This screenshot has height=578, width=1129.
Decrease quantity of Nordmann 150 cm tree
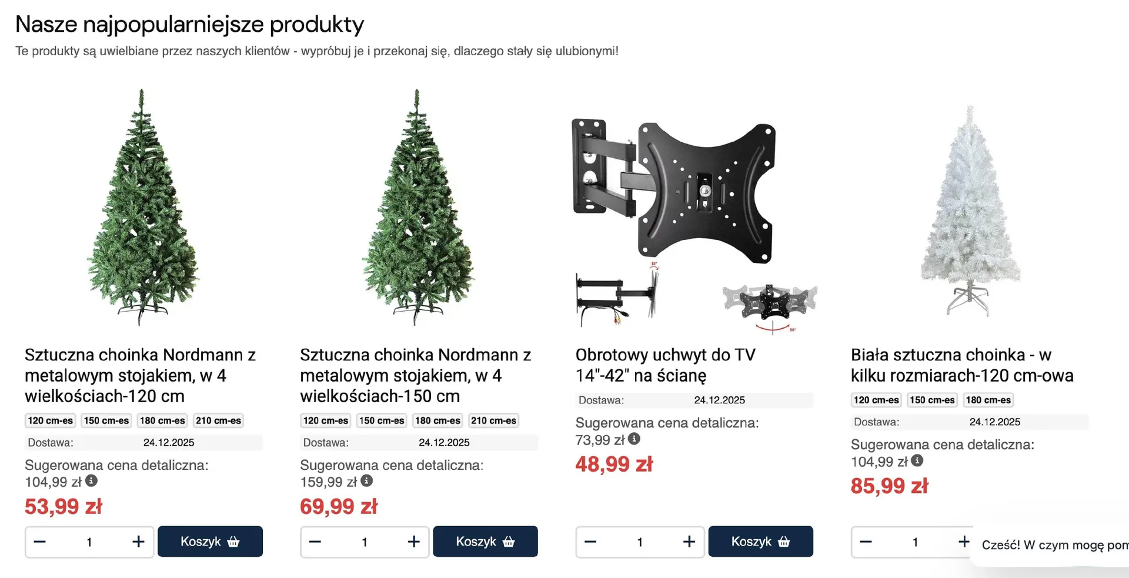pyautogui.click(x=315, y=542)
